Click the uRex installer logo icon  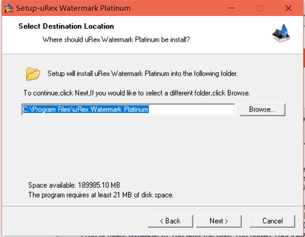tap(281, 33)
